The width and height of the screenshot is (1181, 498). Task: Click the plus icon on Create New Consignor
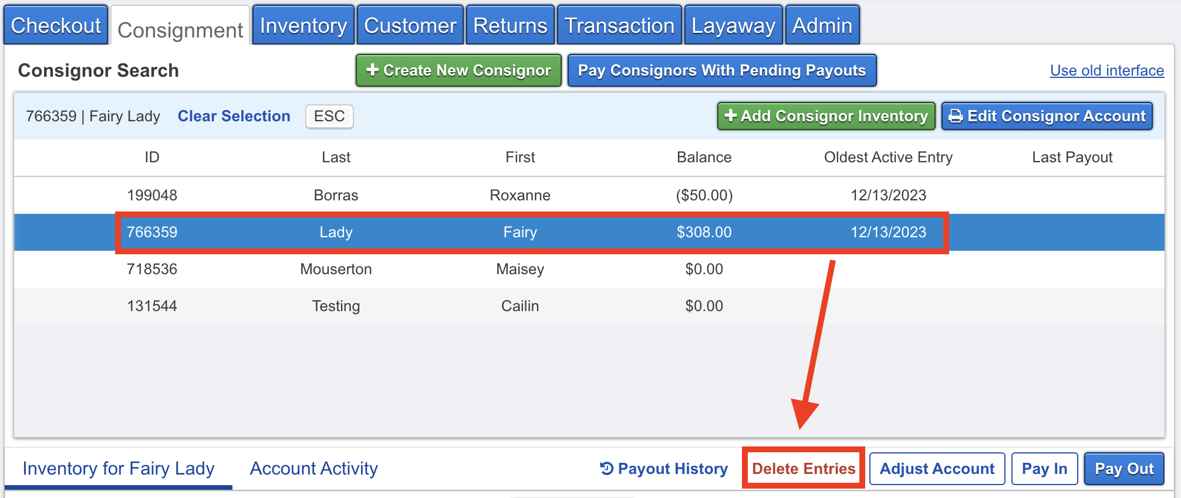[372, 70]
